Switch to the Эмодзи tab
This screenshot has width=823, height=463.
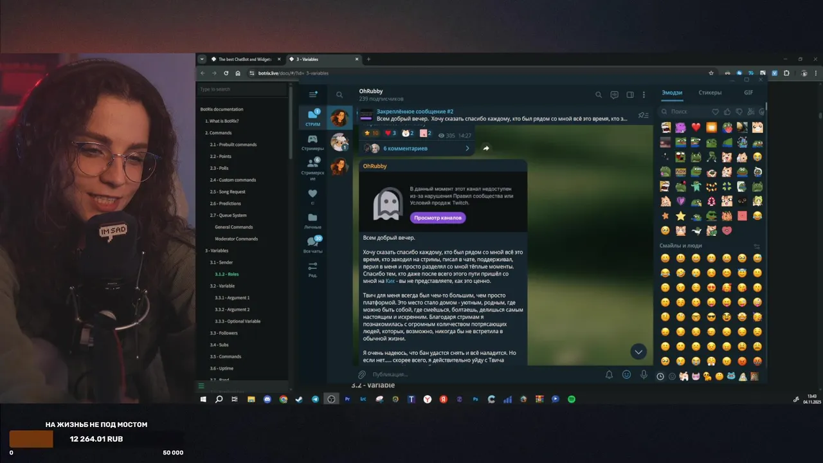[x=672, y=93]
